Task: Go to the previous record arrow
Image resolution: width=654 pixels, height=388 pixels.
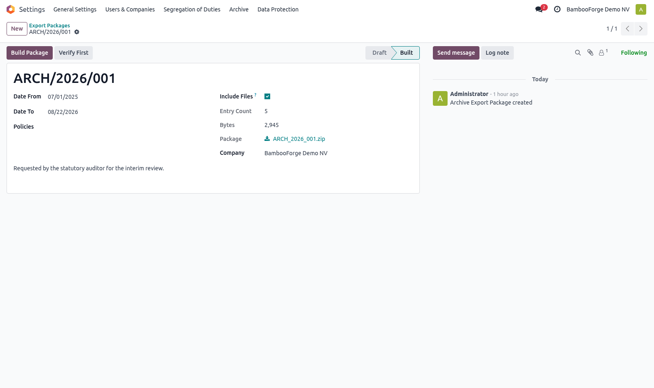Action: pyautogui.click(x=627, y=29)
